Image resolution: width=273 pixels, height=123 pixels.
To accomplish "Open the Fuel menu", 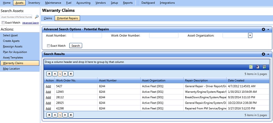I will pyautogui.click(x=69, y=3).
